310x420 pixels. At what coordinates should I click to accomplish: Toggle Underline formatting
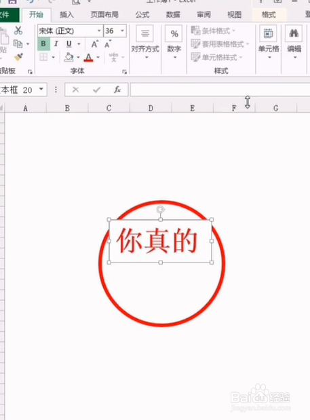(69, 44)
